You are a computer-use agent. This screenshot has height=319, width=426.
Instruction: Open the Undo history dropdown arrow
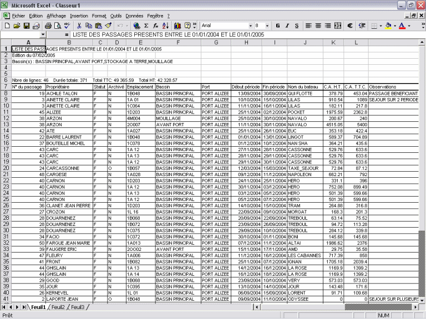click(x=127, y=26)
